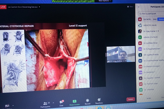Image resolution: width=164 pixels, height=109 pixels.
Task: Click Invite at bottom of participants panel
Action: click(x=148, y=98)
